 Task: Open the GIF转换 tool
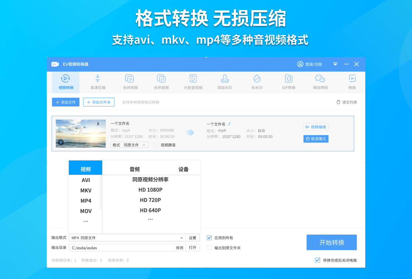pyautogui.click(x=289, y=82)
